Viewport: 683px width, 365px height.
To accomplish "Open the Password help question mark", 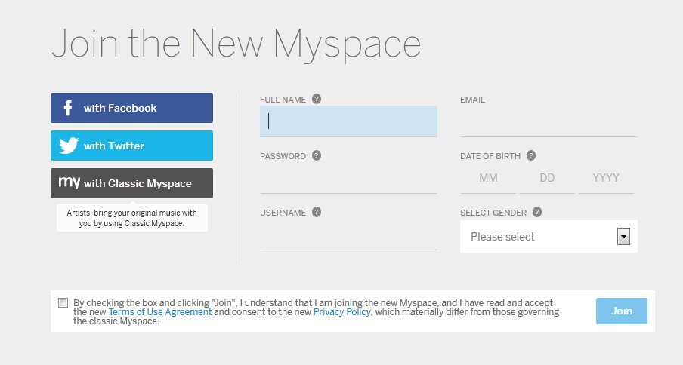I will point(317,155).
